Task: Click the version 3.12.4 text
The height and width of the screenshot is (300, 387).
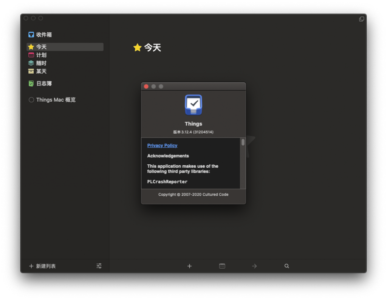Action: click(x=193, y=132)
